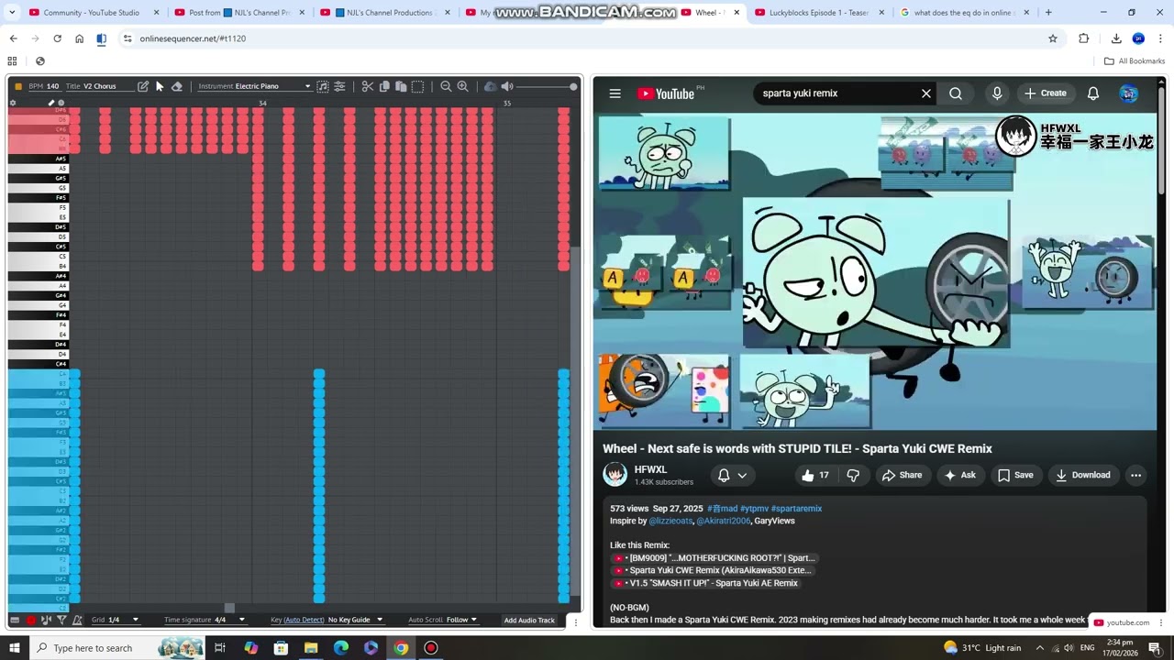Click the orange stop/playback square
The image size is (1174, 660).
click(x=17, y=86)
